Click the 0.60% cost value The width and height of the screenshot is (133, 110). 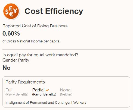pyautogui.click(x=11, y=33)
